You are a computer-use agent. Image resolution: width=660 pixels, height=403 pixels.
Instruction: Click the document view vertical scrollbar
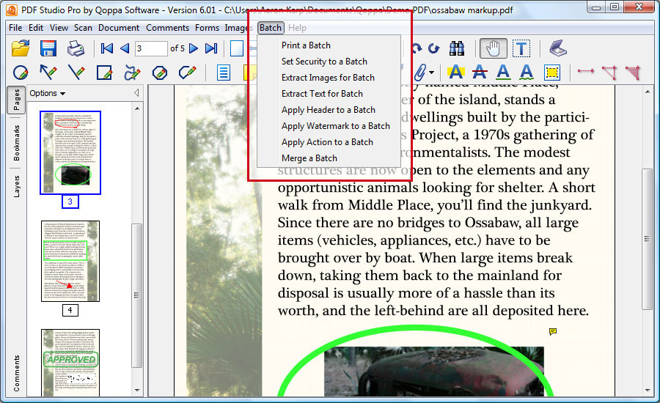(x=647, y=240)
